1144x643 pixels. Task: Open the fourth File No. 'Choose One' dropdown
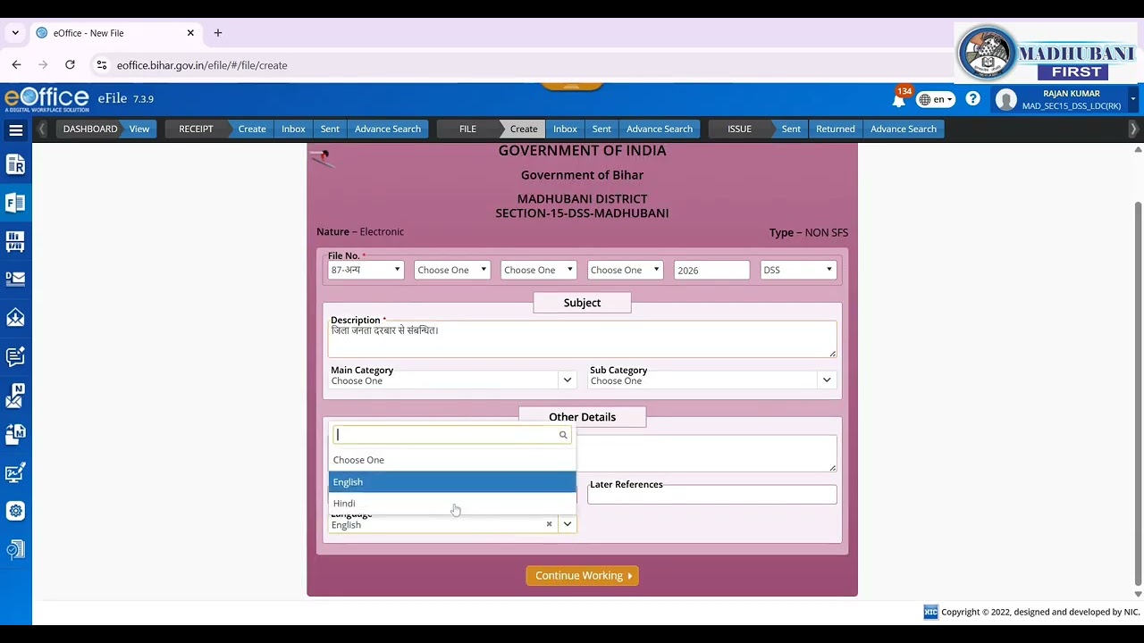coord(625,270)
